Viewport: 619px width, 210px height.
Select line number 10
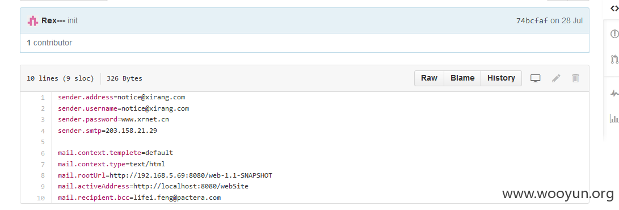pos(41,198)
